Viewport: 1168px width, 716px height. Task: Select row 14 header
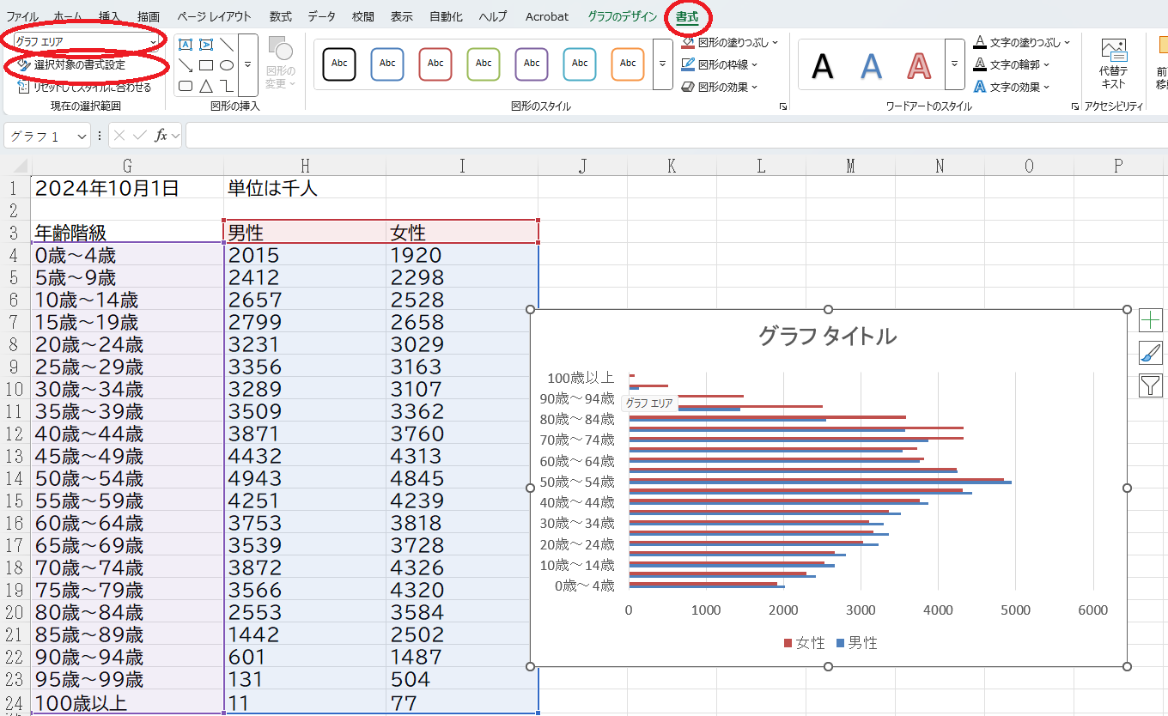15,478
